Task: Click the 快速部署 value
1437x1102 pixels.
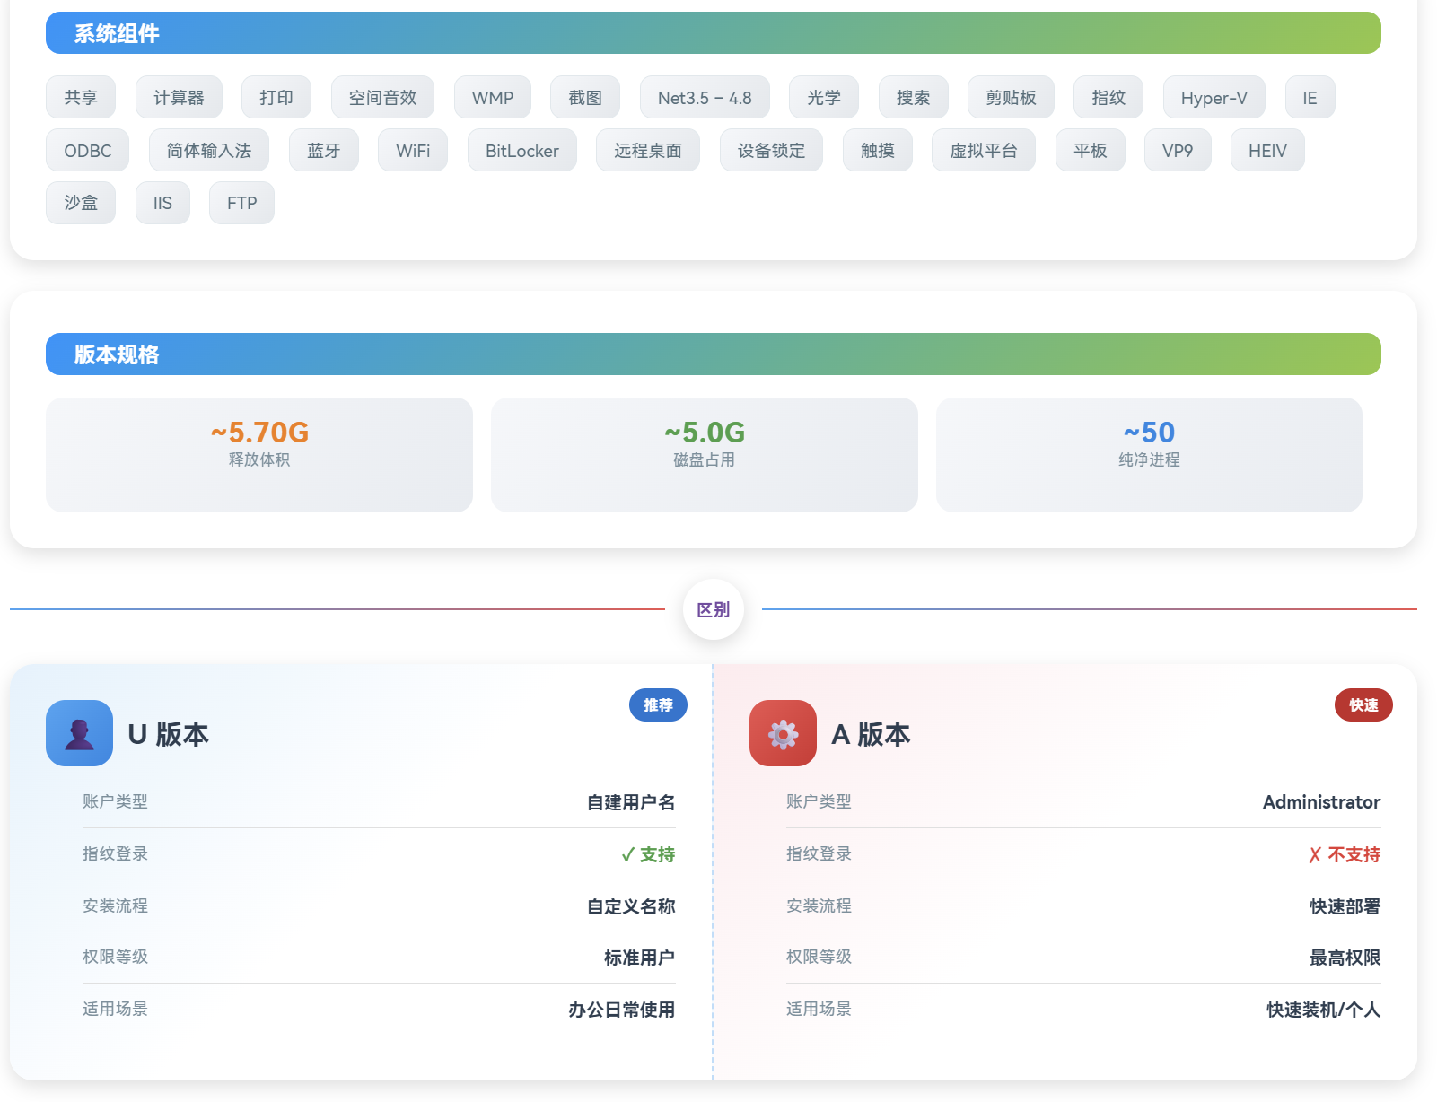Action: [1345, 906]
